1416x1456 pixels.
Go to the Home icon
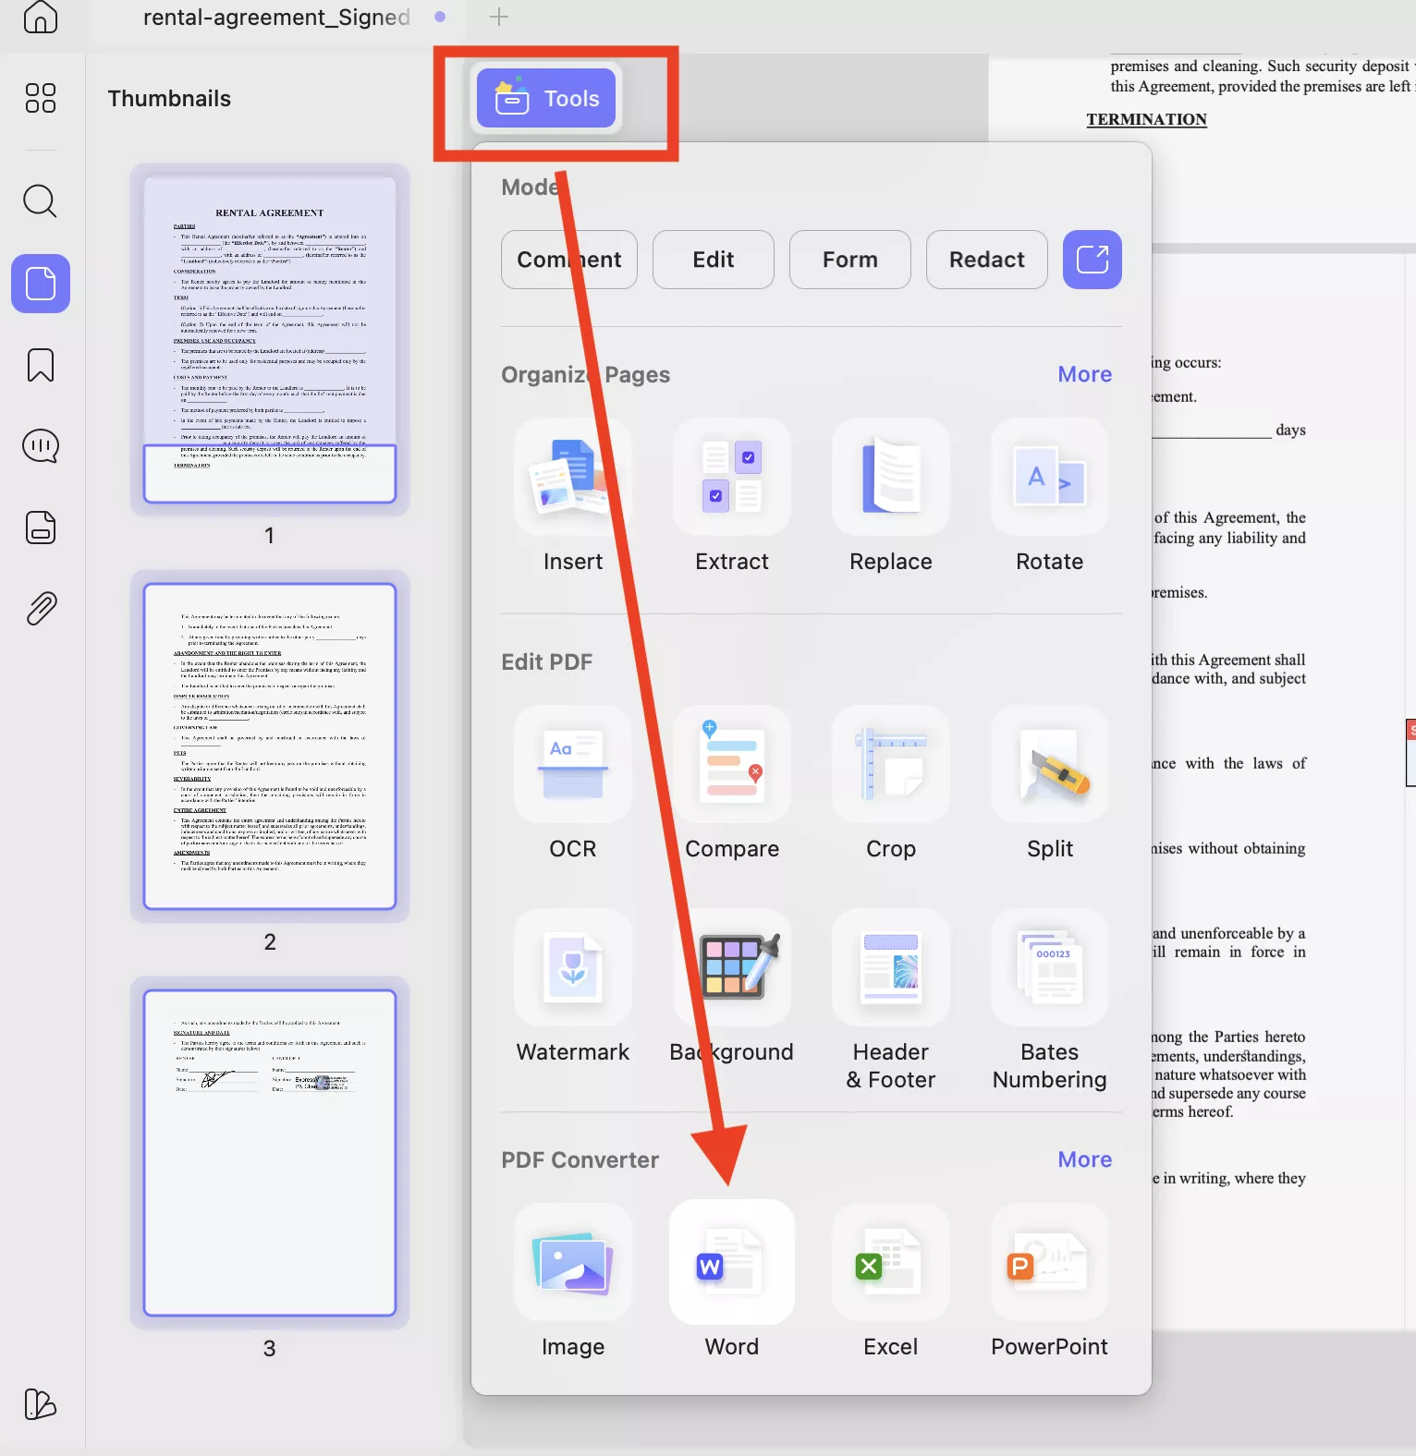tap(41, 16)
